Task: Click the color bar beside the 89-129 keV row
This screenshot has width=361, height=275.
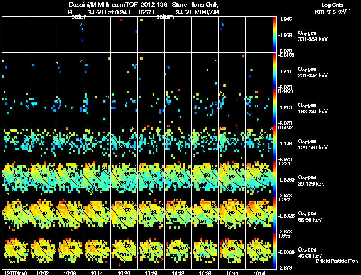Action: [x=274, y=179]
